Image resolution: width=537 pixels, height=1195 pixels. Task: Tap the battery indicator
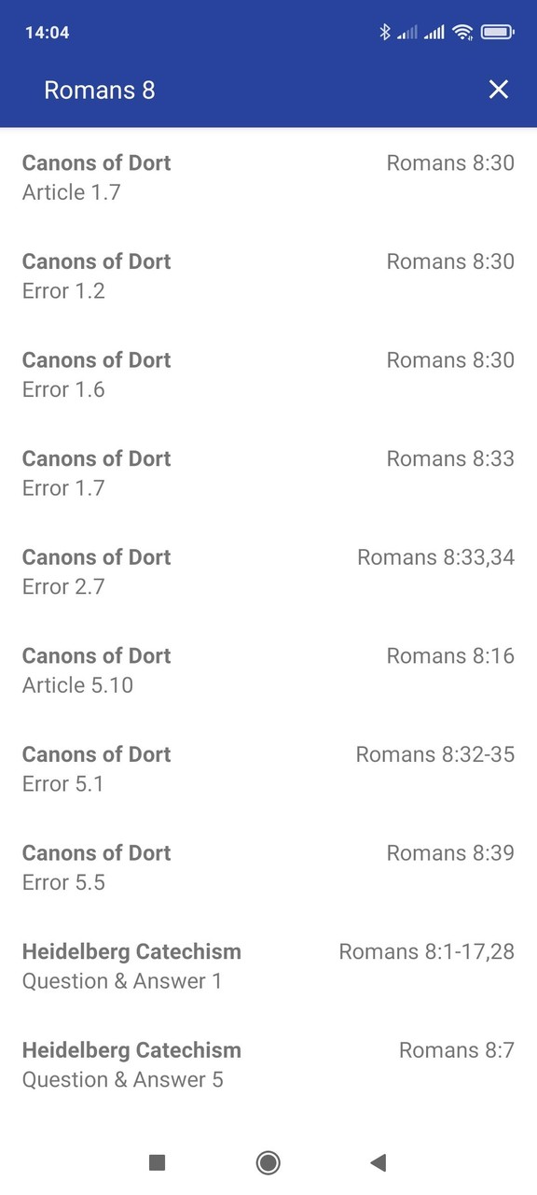(x=497, y=32)
